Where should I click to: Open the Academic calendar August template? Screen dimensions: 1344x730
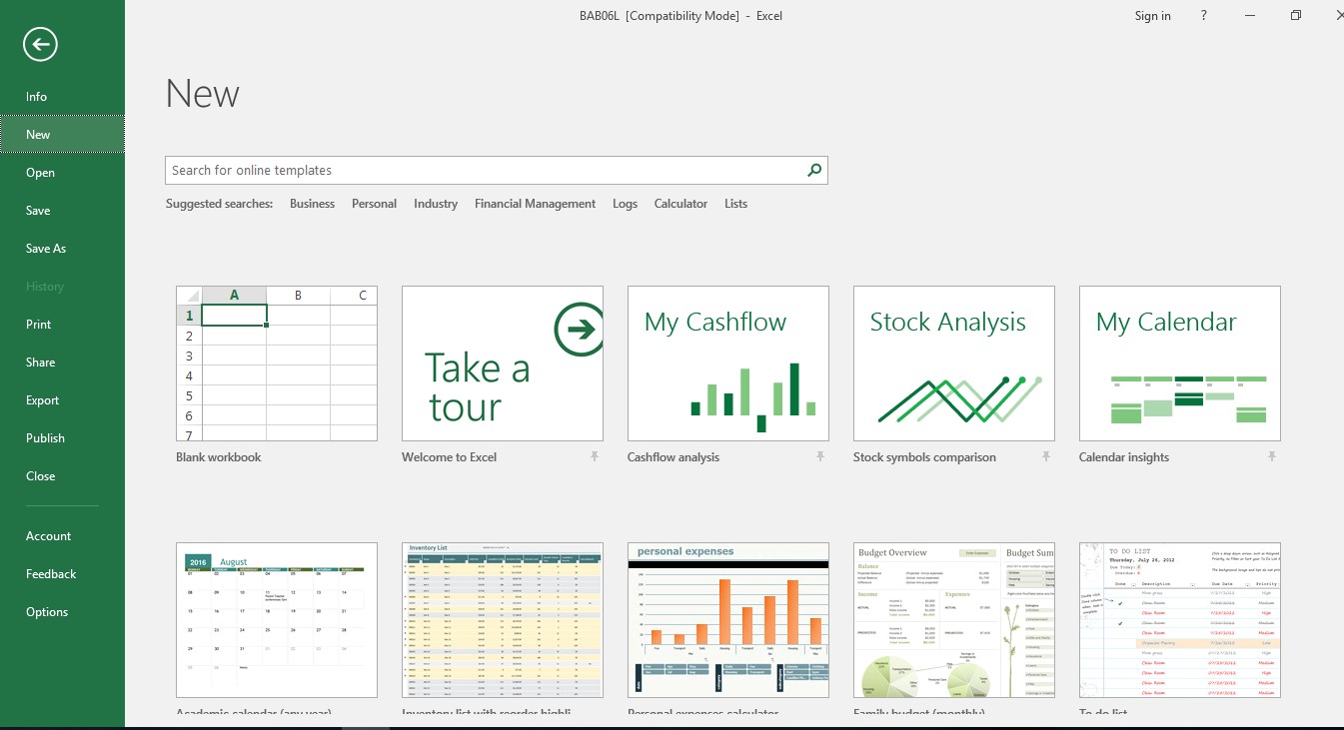click(277, 620)
